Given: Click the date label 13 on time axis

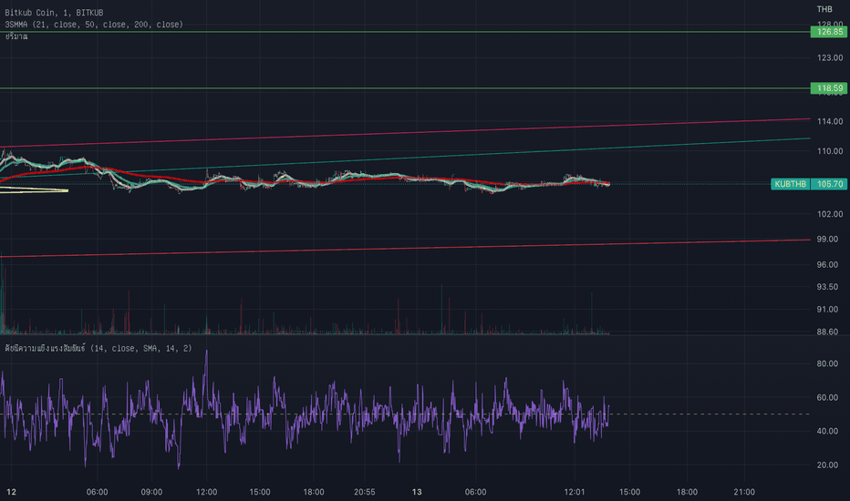Looking at the screenshot, I should [416, 492].
